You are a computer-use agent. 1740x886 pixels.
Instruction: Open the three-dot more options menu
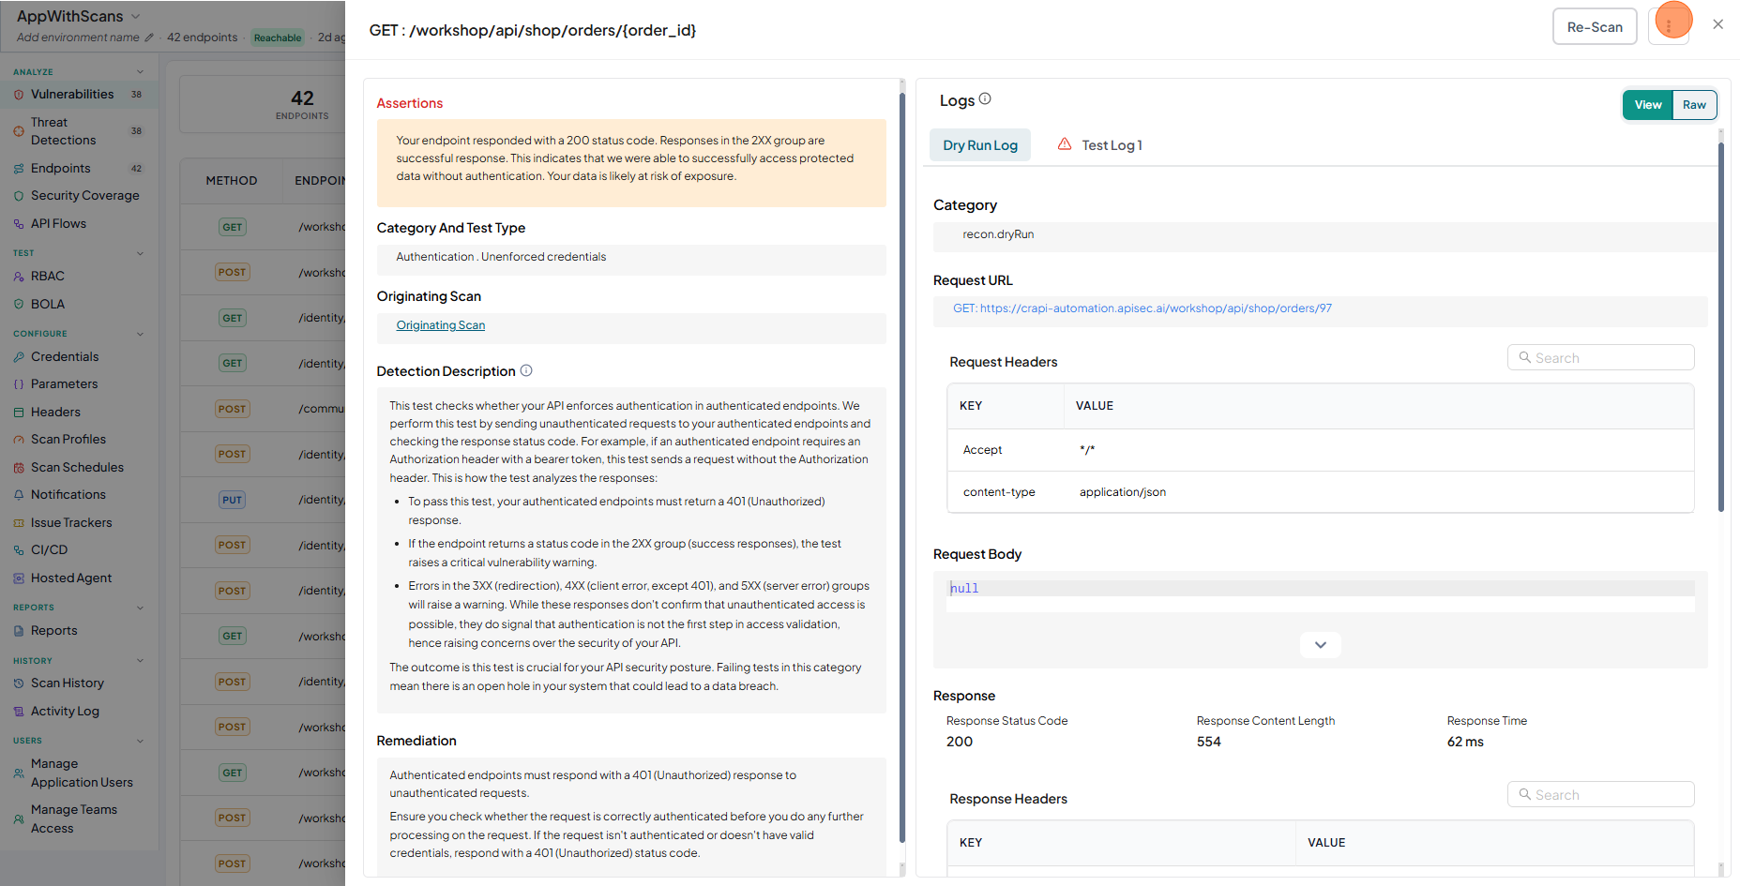[1669, 26]
